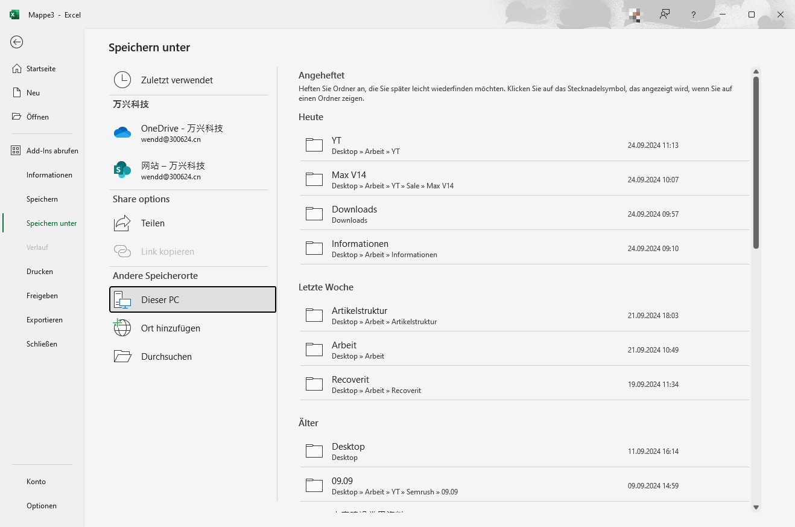The height and width of the screenshot is (527, 795).
Task: Click path Desktop » Arbeit under Arbeit
Action: 358,356
